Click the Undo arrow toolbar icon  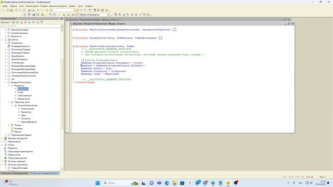click(38, 10)
